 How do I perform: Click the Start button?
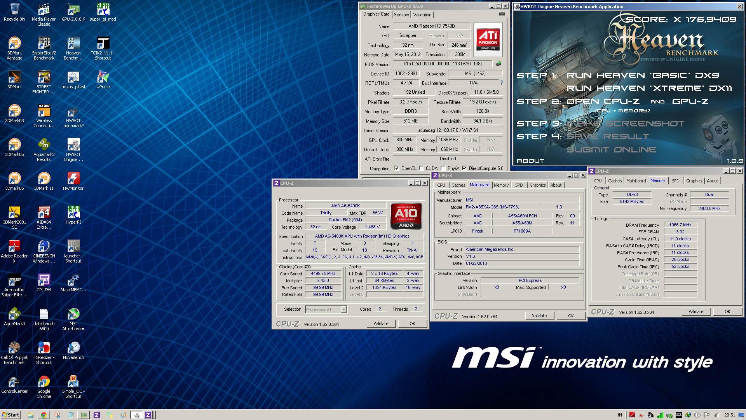point(10,415)
